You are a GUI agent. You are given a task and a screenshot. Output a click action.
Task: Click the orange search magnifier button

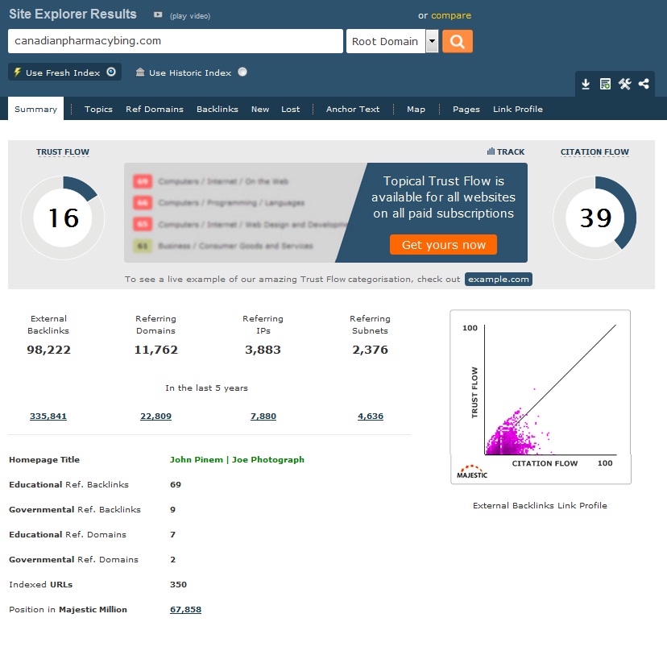pos(458,41)
